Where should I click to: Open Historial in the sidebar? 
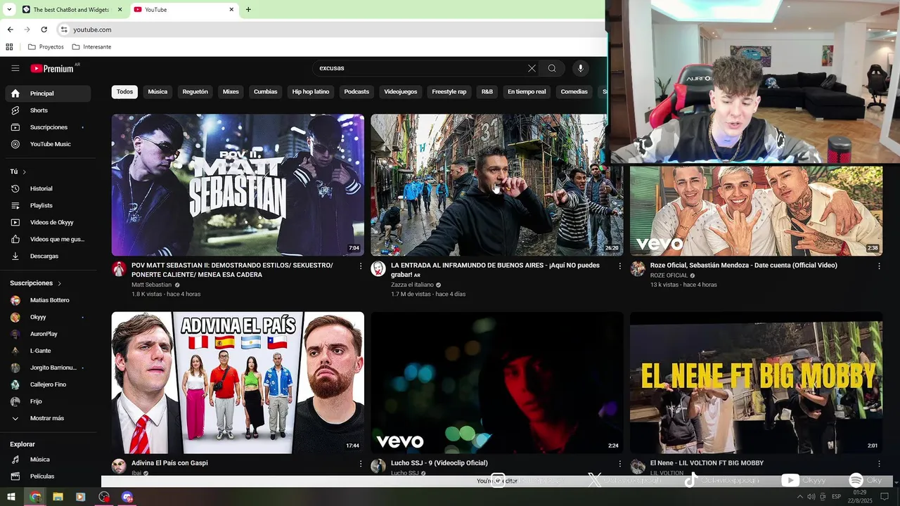click(x=48, y=188)
